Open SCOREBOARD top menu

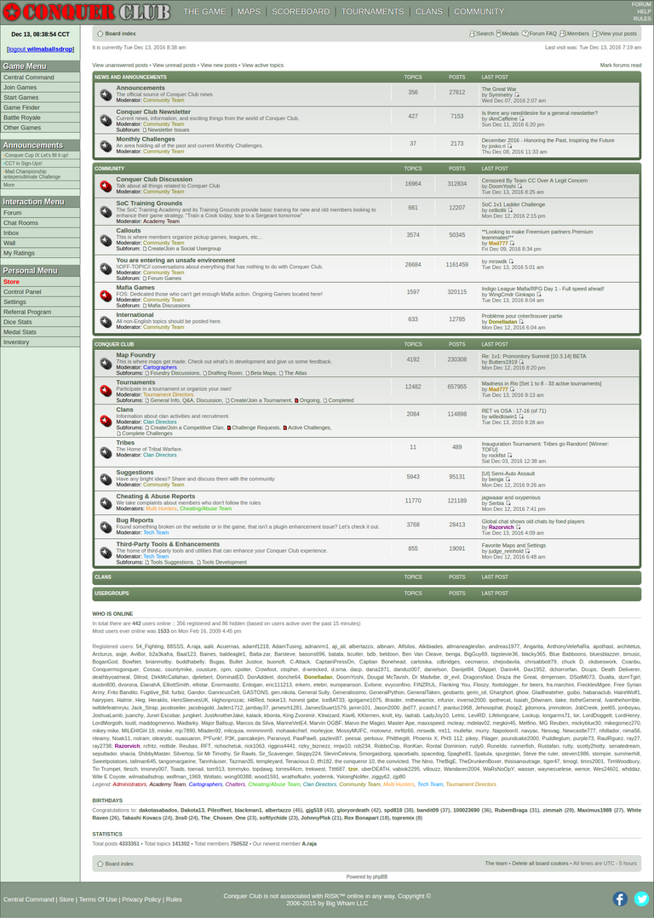(301, 11)
